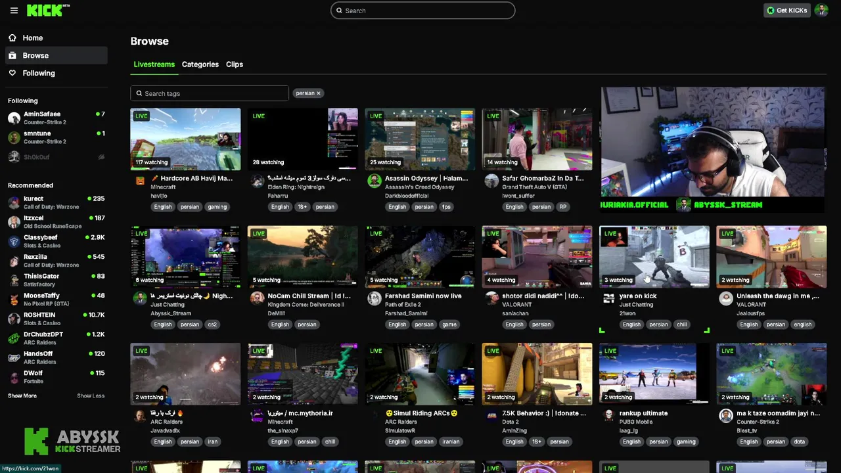Select chill tag on yare on kick card

click(681, 325)
